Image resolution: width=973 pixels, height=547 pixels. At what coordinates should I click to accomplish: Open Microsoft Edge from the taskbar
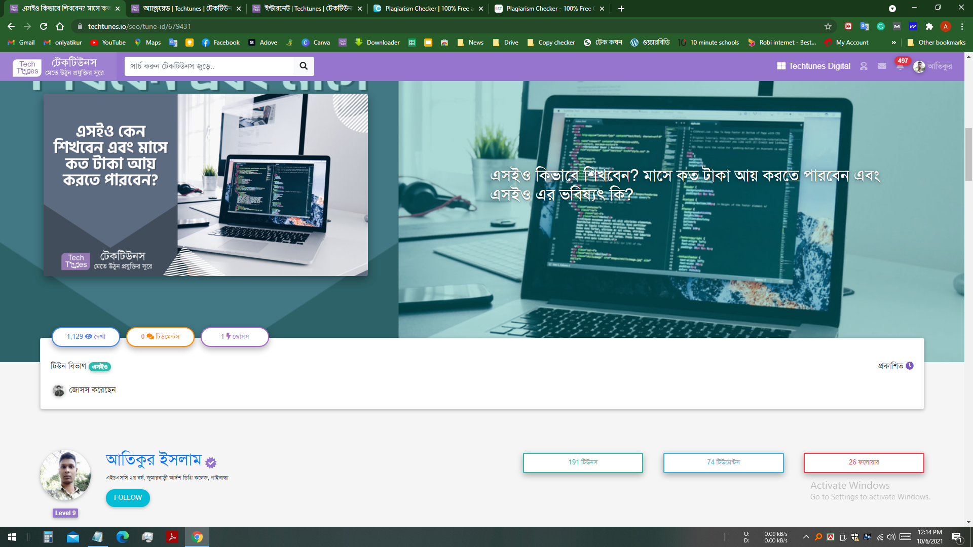click(122, 537)
